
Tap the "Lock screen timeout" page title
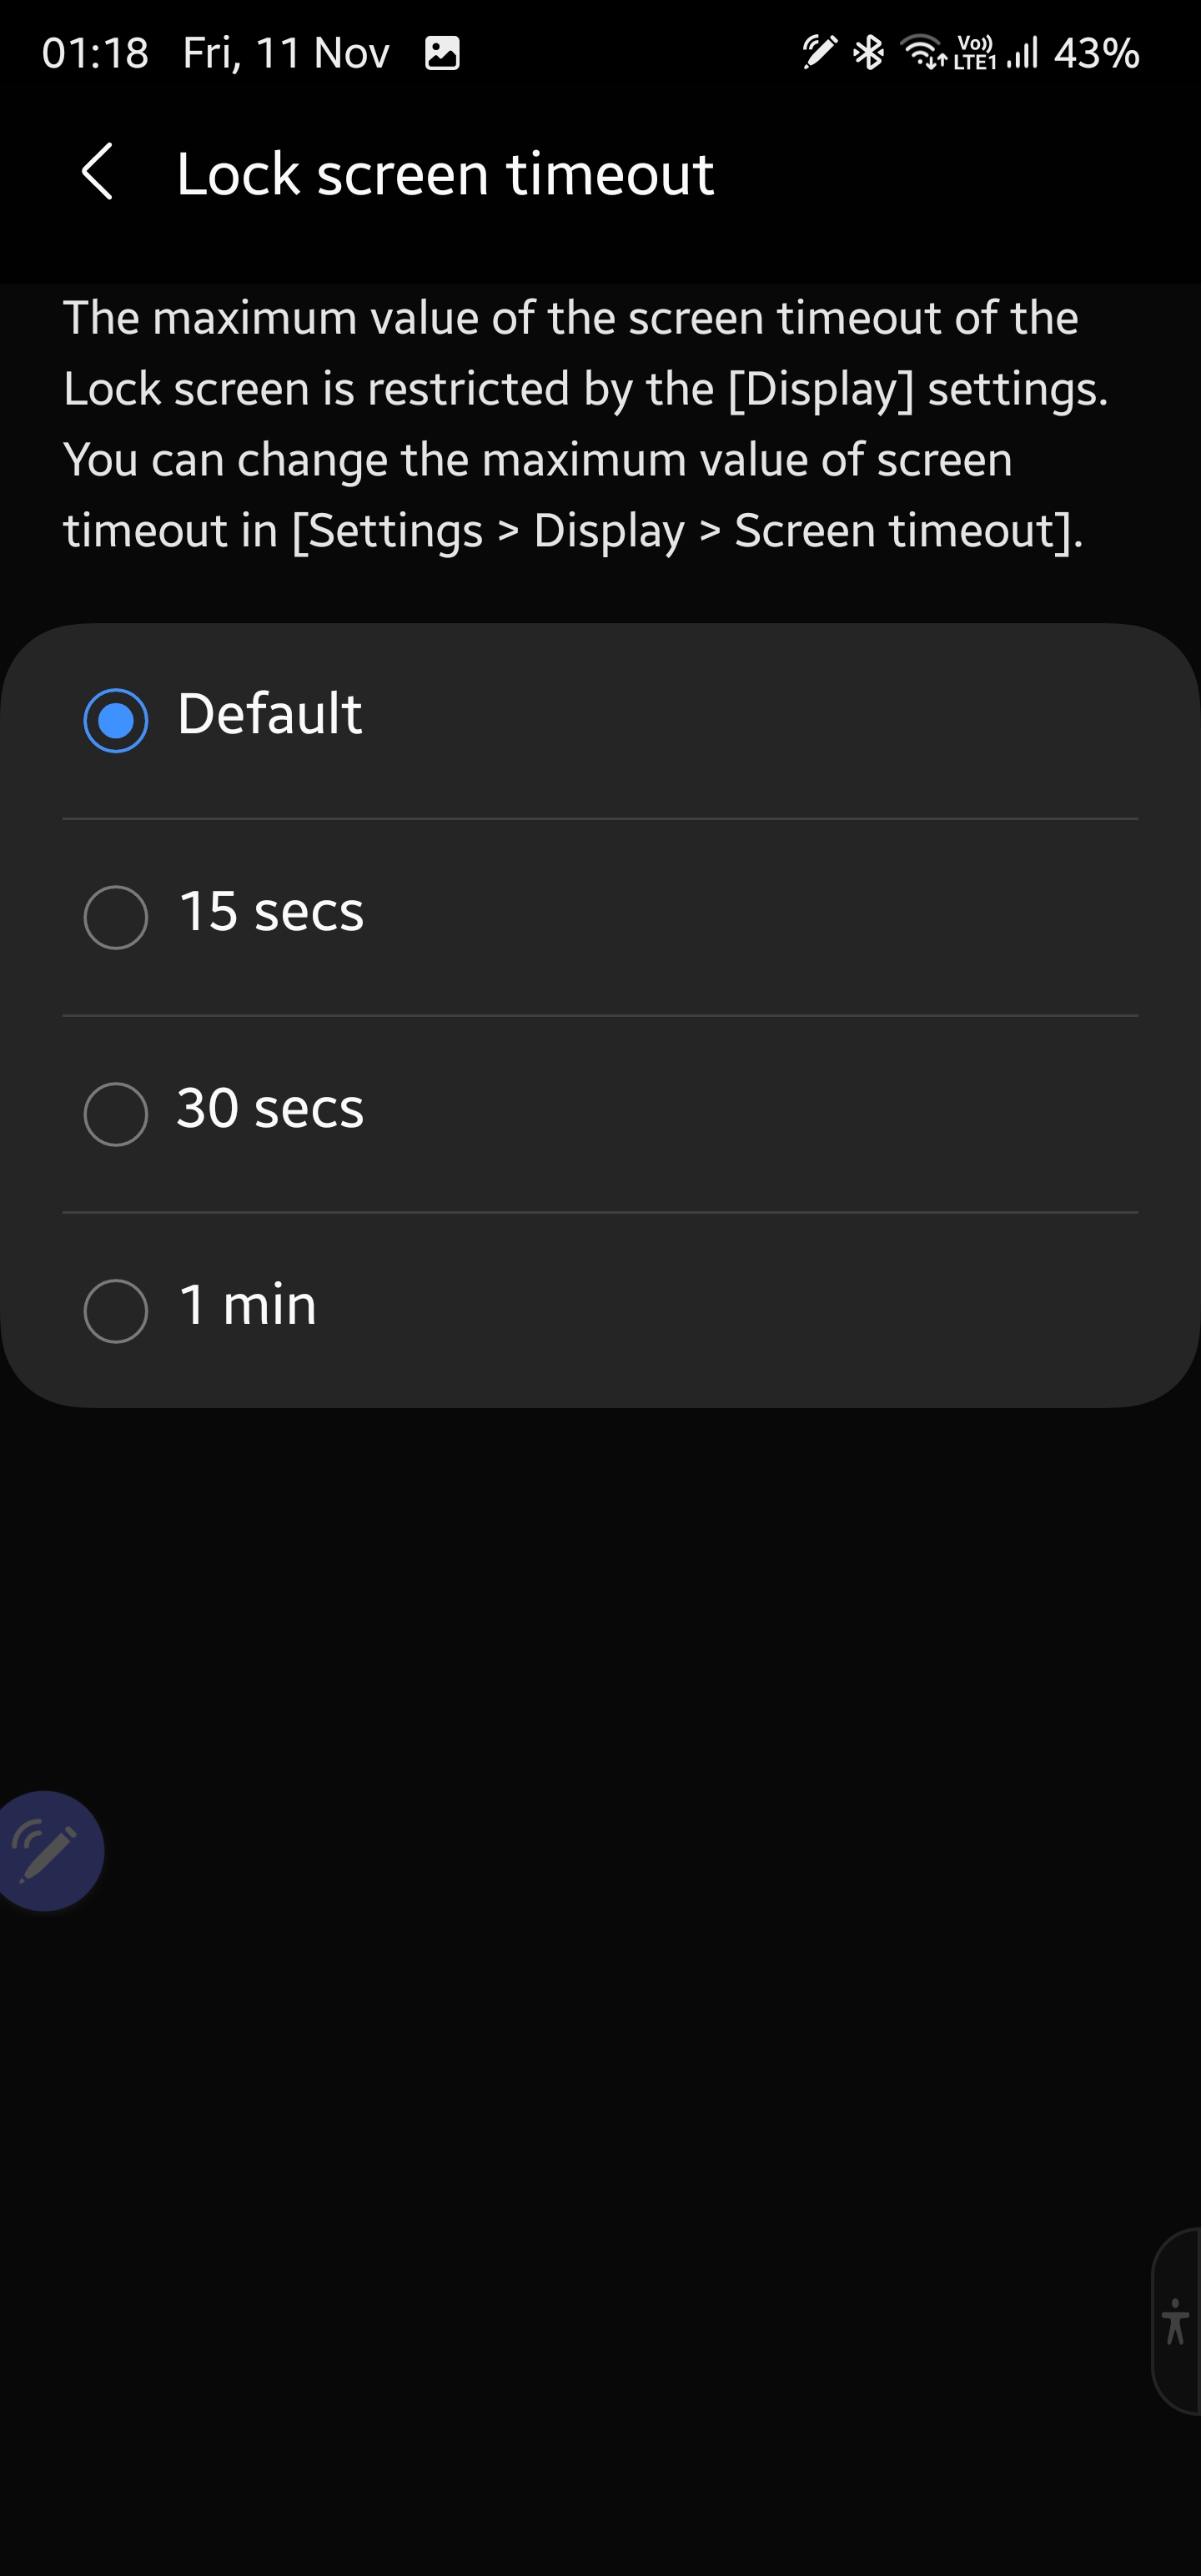(445, 174)
